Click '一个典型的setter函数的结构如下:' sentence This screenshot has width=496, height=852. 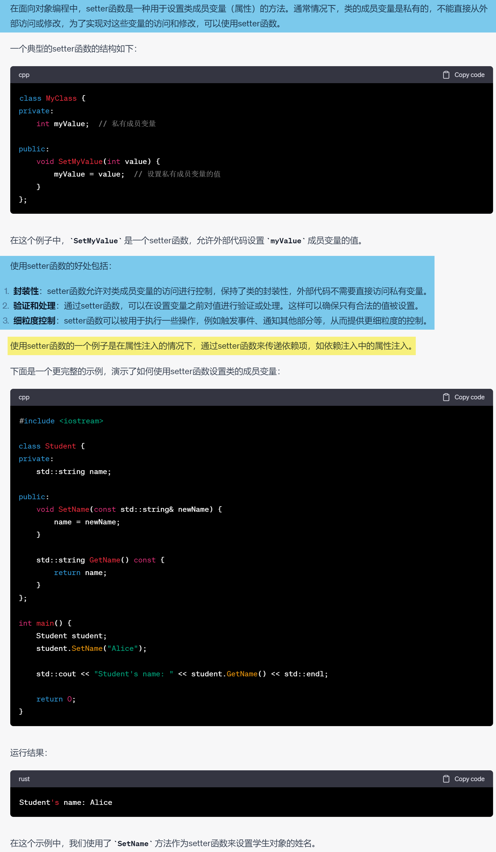coord(73,49)
